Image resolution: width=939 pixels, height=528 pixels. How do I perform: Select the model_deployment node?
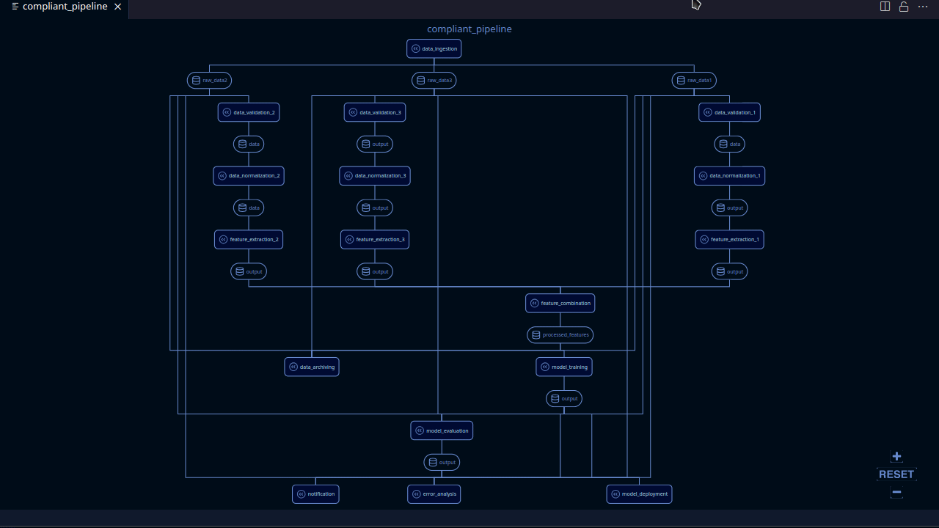click(x=639, y=494)
